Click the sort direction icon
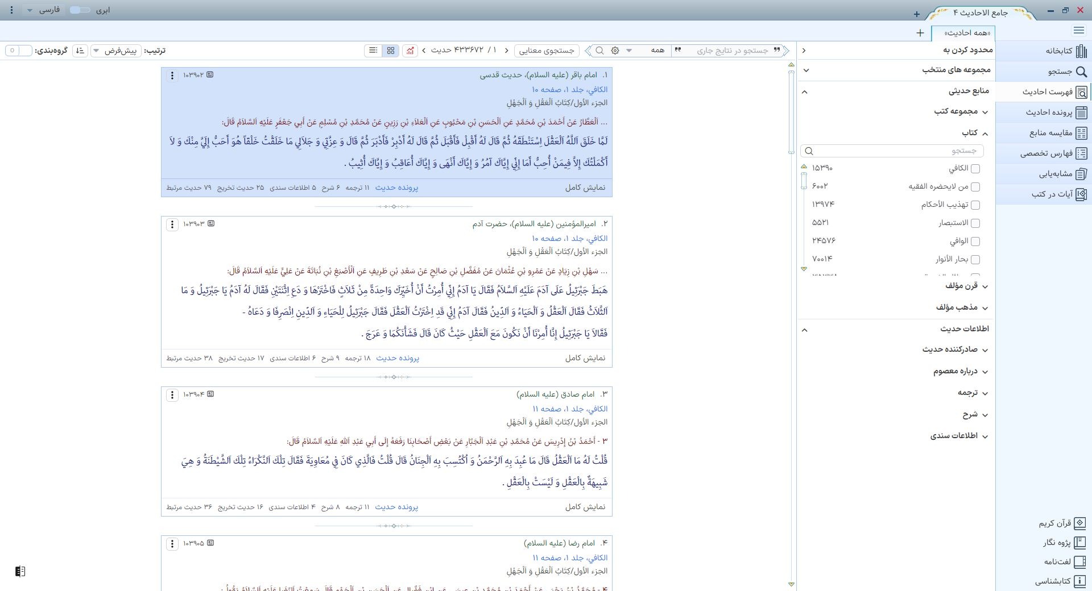 coord(80,51)
